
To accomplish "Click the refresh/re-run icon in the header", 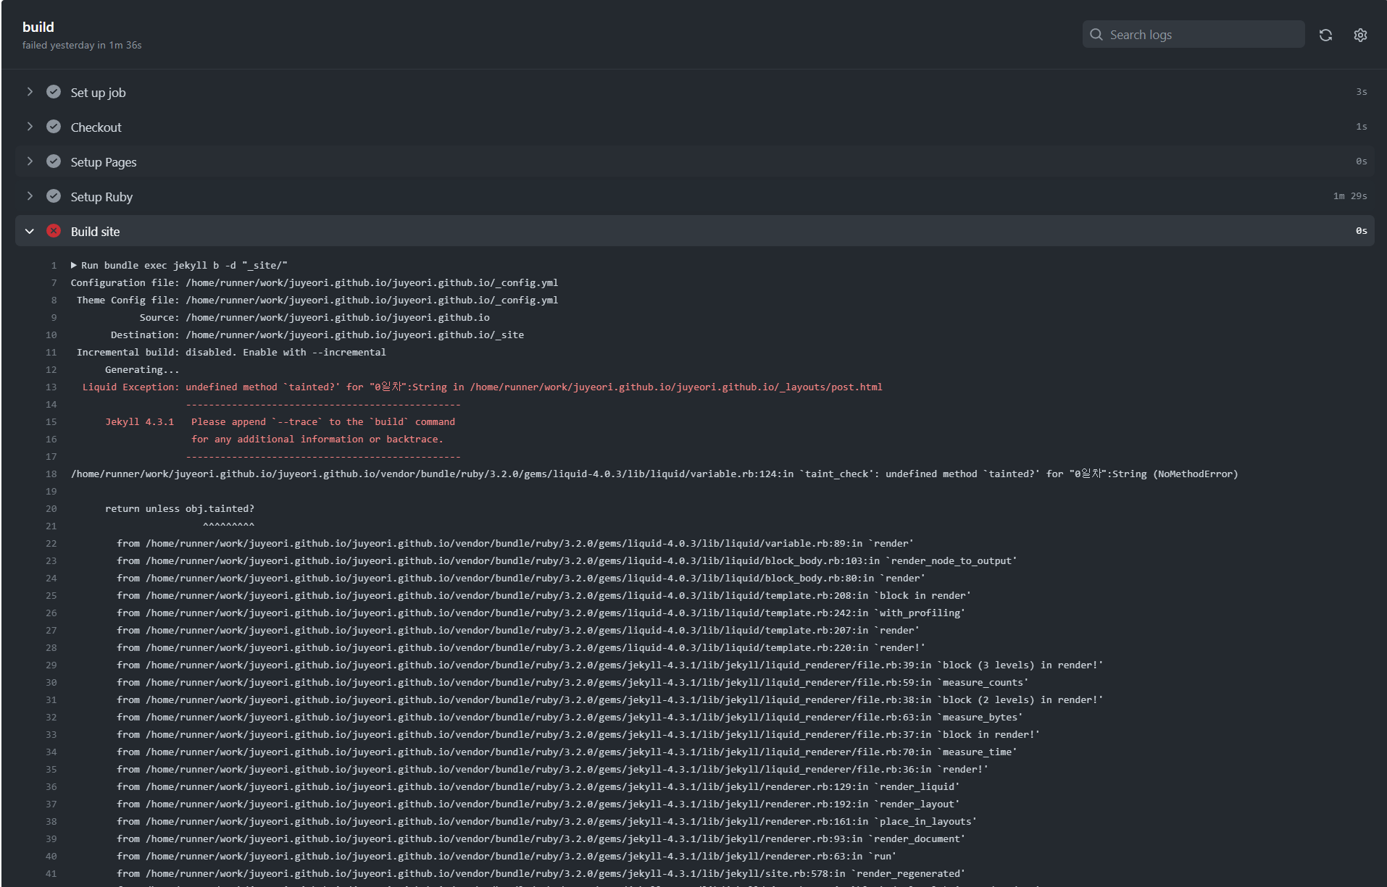I will (1326, 34).
